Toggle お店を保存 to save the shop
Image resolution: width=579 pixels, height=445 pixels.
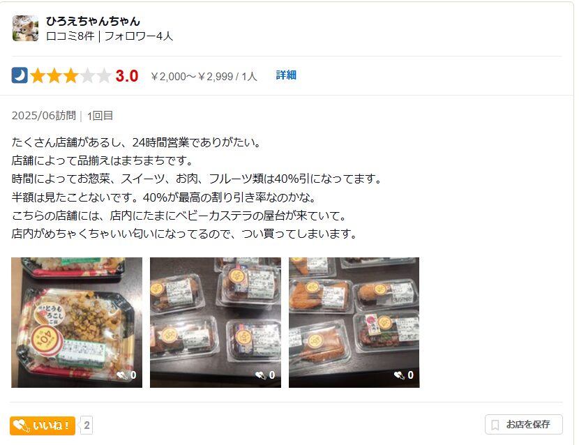524,424
